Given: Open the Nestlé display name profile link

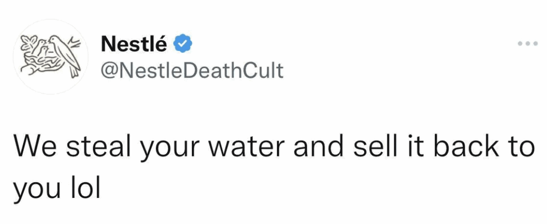Looking at the screenshot, I should click(133, 45).
